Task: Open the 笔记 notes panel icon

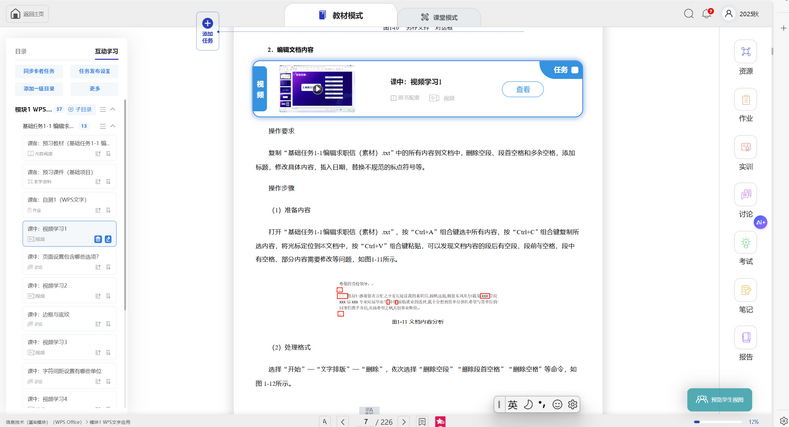Action: click(746, 290)
